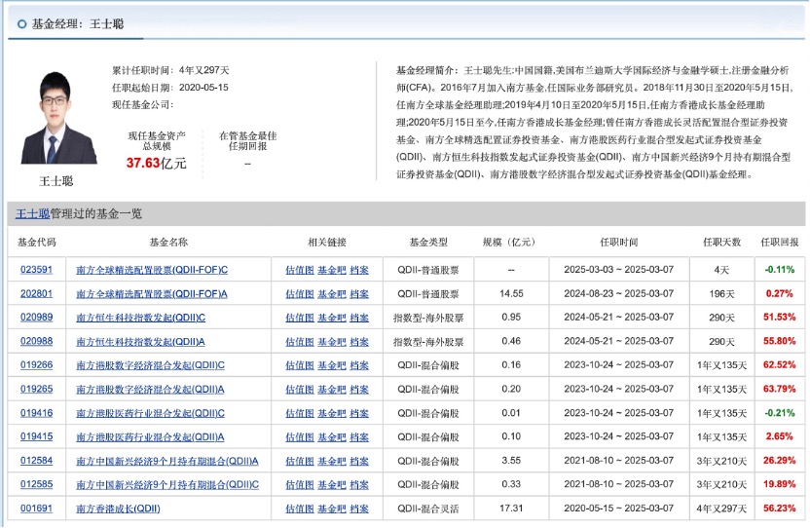Open 南方全球精选配置股票(QDII-FOF)A fund page
The width and height of the screenshot is (810, 528).
pos(152,294)
